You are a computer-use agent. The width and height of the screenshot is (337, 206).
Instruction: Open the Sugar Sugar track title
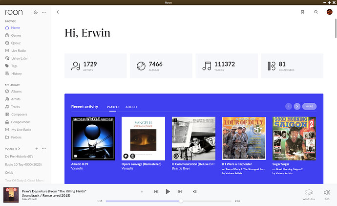(x=281, y=164)
